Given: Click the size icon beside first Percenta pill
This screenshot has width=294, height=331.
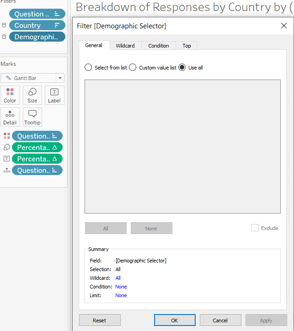Looking at the screenshot, I should 6,148.
